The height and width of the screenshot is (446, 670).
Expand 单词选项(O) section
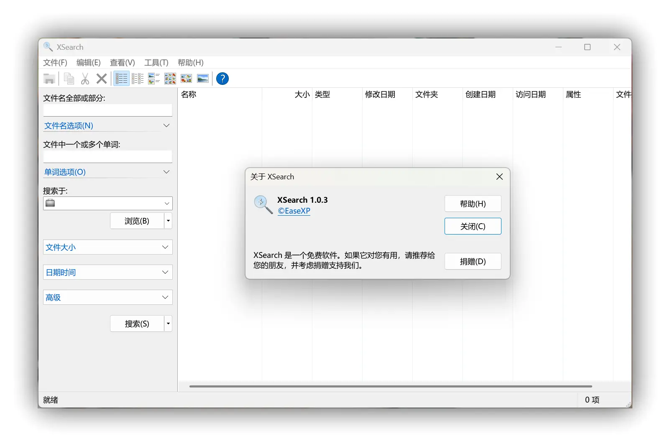(107, 172)
